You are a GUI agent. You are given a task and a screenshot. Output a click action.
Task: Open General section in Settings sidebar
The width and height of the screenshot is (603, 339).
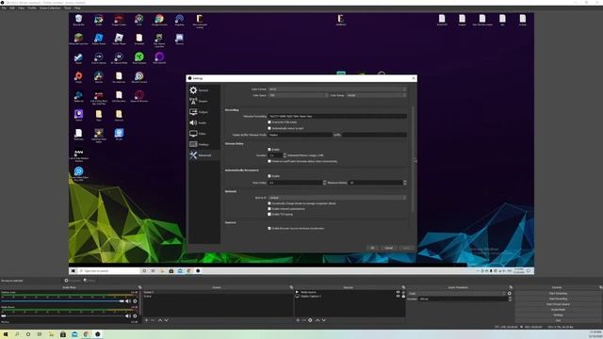204,90
